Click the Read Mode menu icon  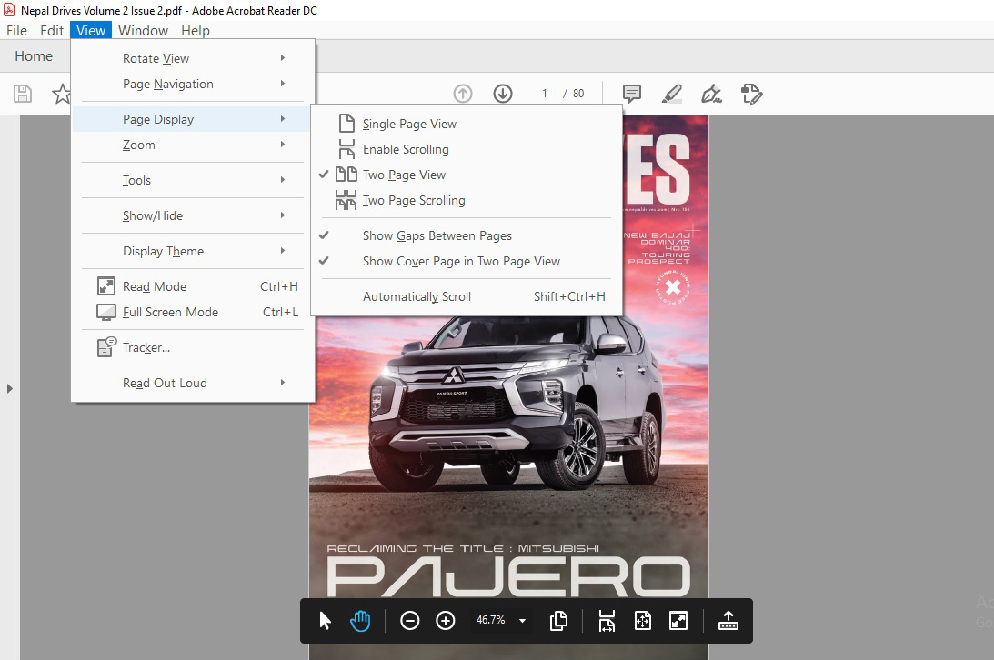pos(105,286)
